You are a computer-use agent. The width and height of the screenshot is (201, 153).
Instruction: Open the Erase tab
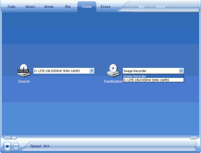[x=105, y=7]
